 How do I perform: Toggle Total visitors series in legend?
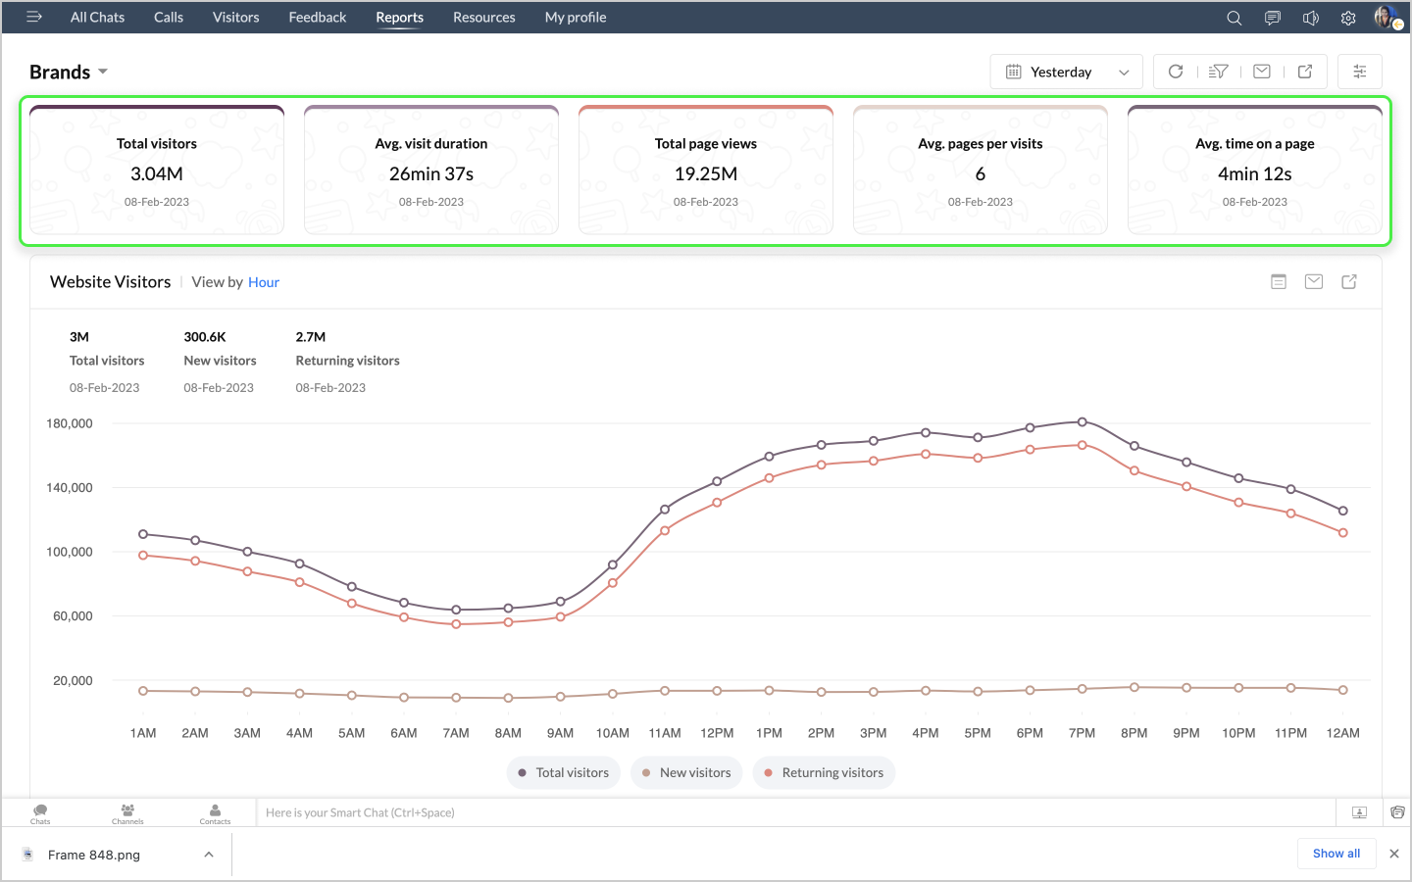[x=563, y=772]
